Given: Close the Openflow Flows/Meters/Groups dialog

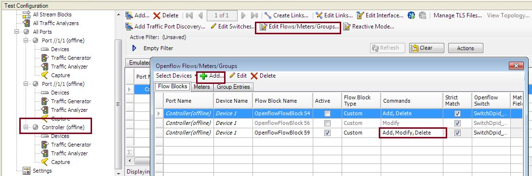Looking at the screenshot, I should (516, 66).
